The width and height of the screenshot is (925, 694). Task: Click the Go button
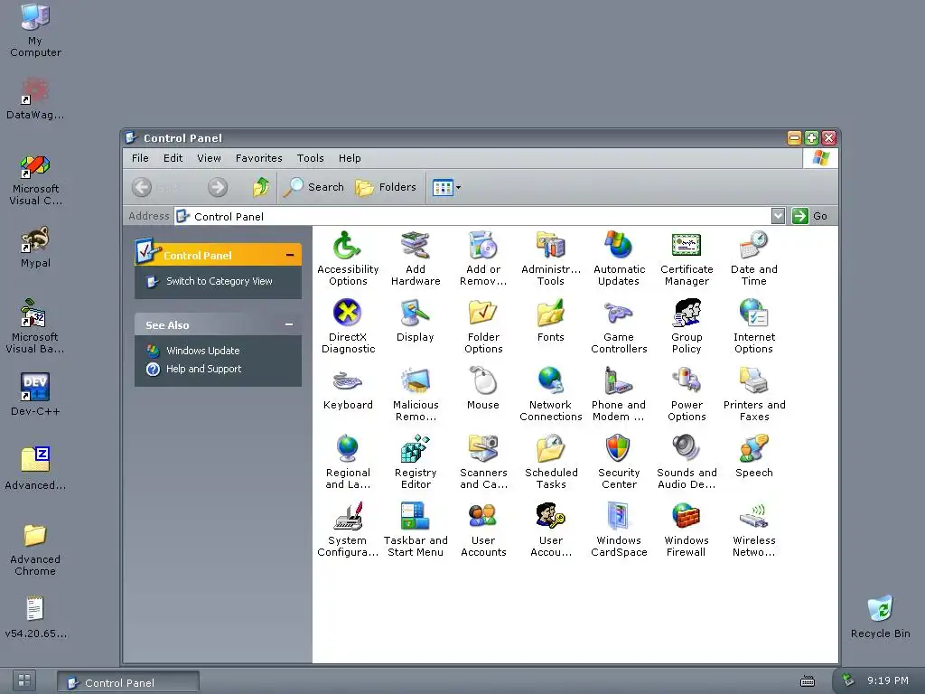click(810, 216)
